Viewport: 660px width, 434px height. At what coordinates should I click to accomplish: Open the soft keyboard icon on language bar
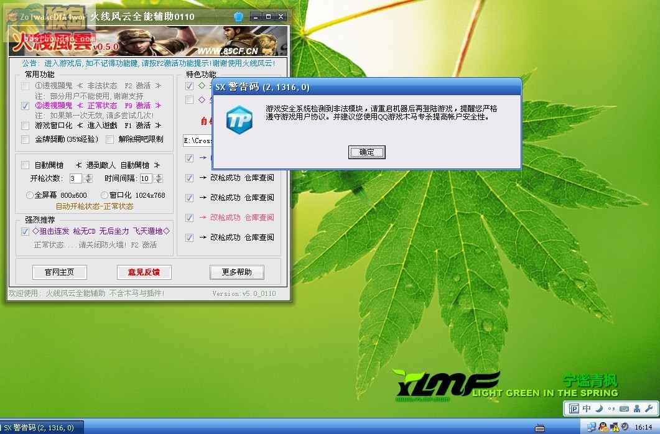(x=624, y=409)
